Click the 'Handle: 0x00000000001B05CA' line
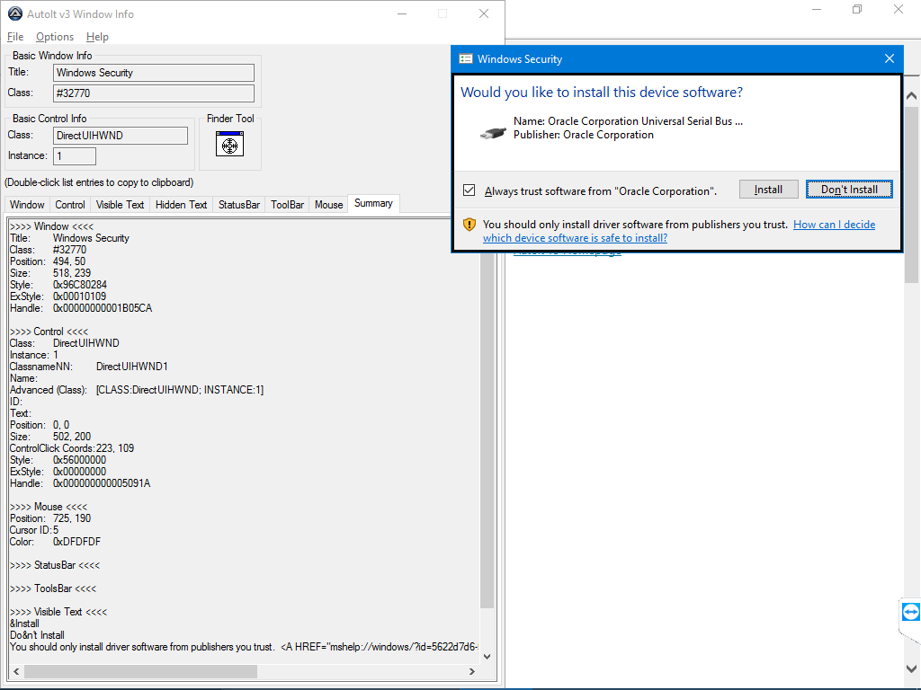 (x=81, y=308)
